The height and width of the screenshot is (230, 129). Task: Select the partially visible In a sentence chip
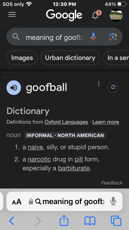click(116, 58)
